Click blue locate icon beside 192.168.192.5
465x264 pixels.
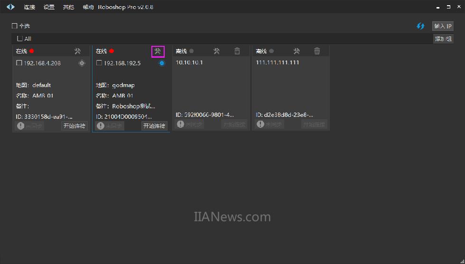(x=161, y=63)
